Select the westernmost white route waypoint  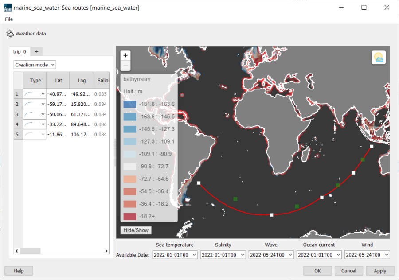click(x=198, y=182)
